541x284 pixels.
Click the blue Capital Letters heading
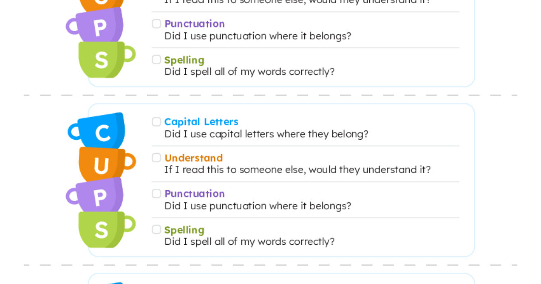201,122
